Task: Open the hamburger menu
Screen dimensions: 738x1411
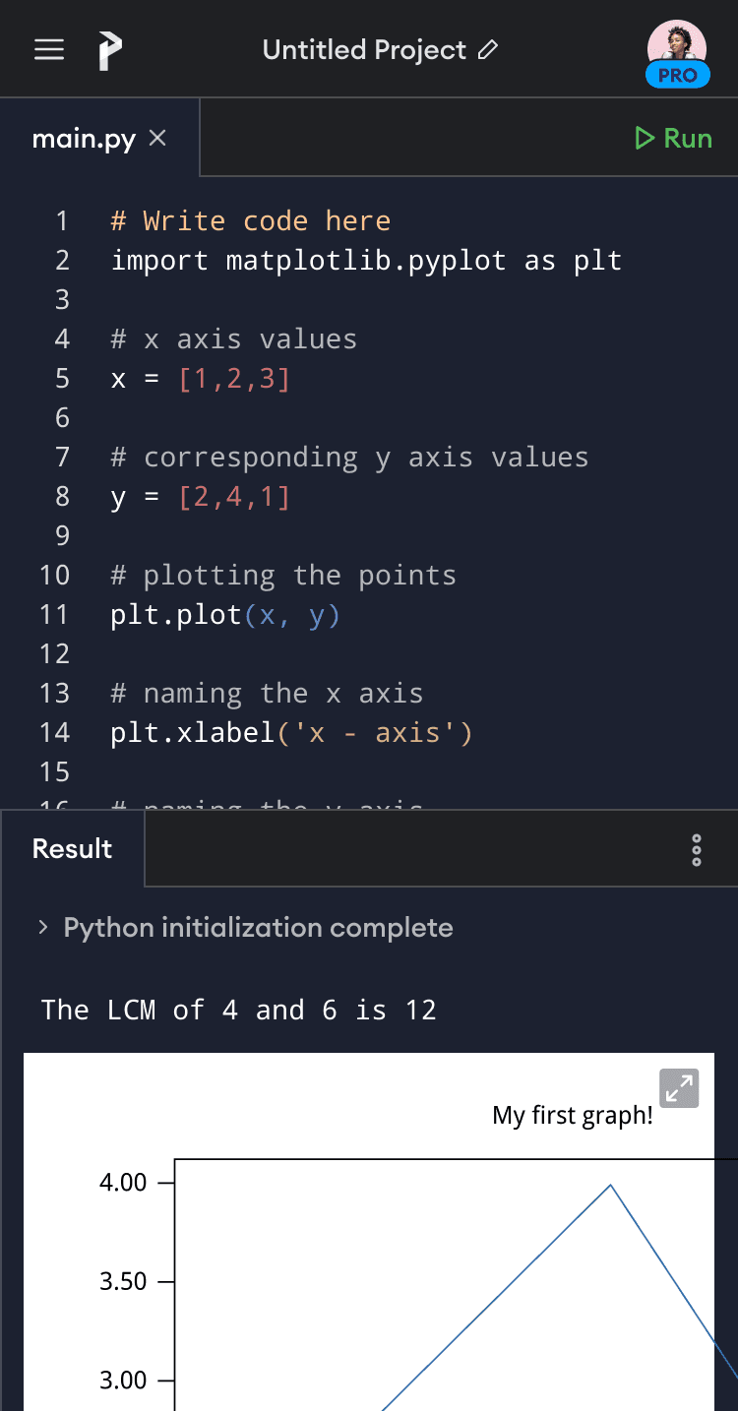Action: tap(49, 49)
